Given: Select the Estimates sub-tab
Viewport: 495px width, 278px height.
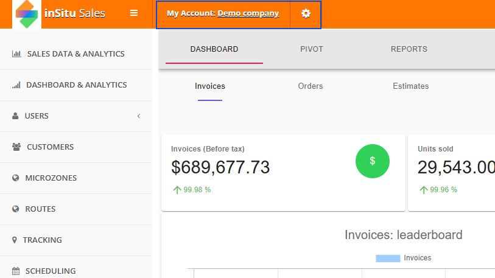Looking at the screenshot, I should coord(411,86).
